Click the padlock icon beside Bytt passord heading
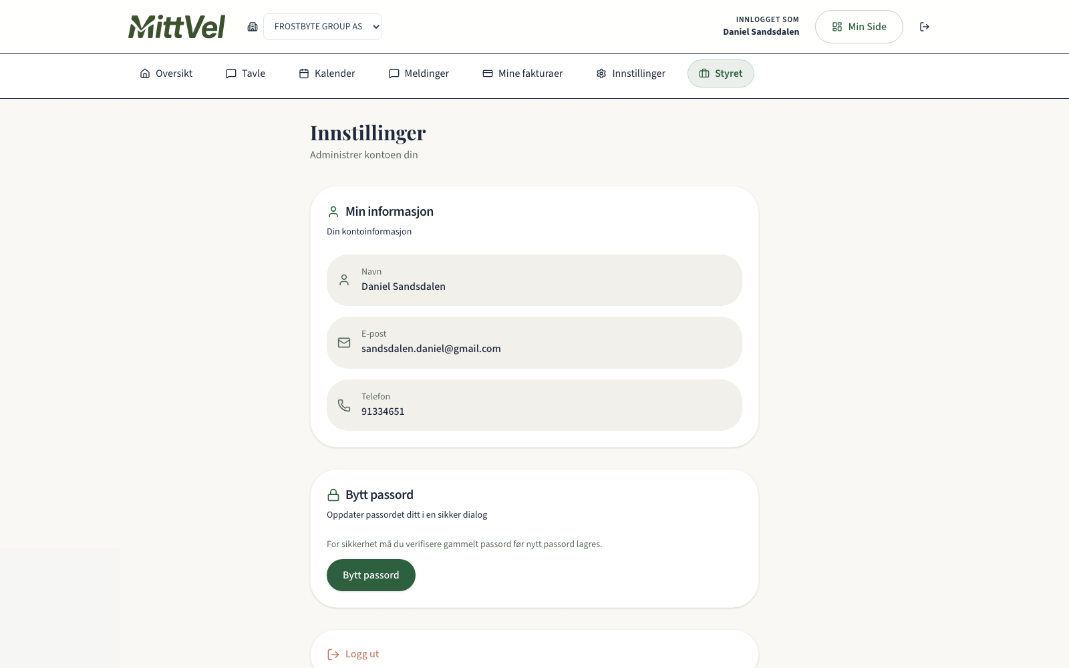Screen dimensions: 1069x668 [333, 495]
